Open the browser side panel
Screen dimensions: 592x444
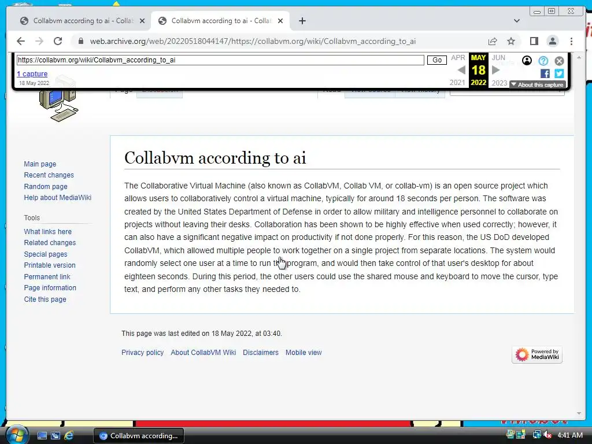click(534, 41)
